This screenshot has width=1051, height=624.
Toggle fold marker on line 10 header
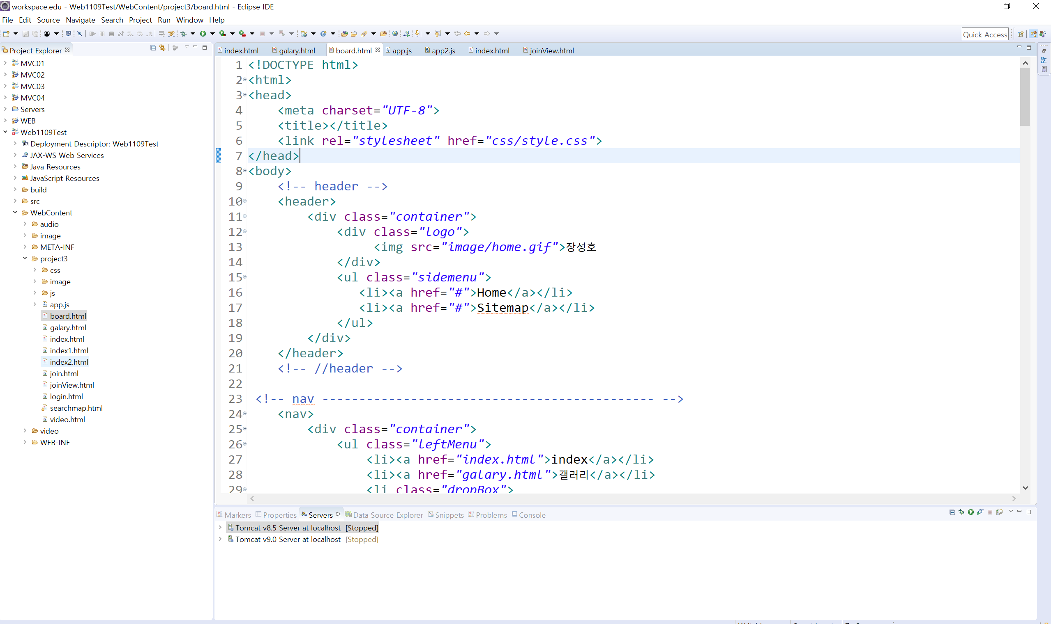[x=244, y=201]
